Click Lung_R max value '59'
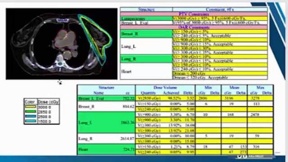The width and height of the screenshot is (288, 162). [257, 136]
